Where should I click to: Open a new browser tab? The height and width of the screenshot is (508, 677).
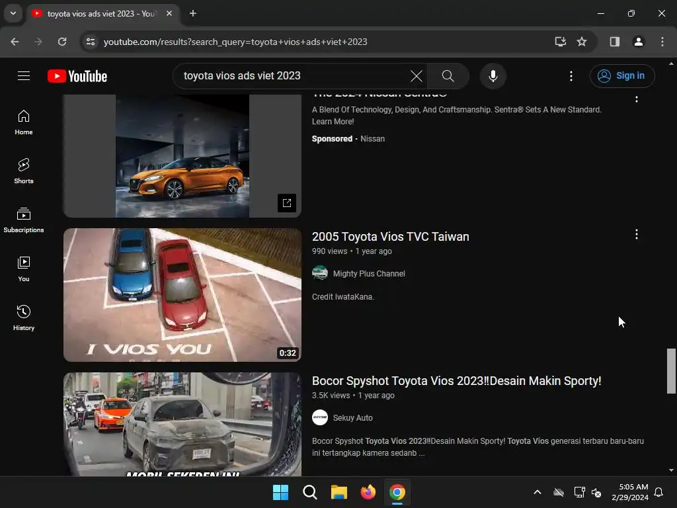click(x=193, y=14)
